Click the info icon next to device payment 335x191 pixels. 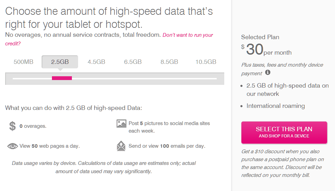pos(268,72)
